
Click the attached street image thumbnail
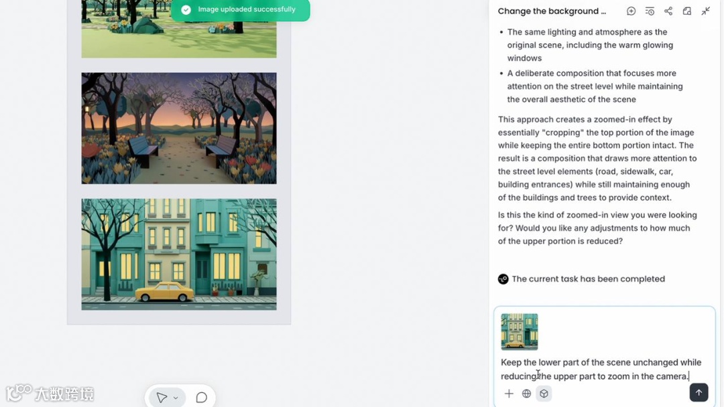pos(520,332)
